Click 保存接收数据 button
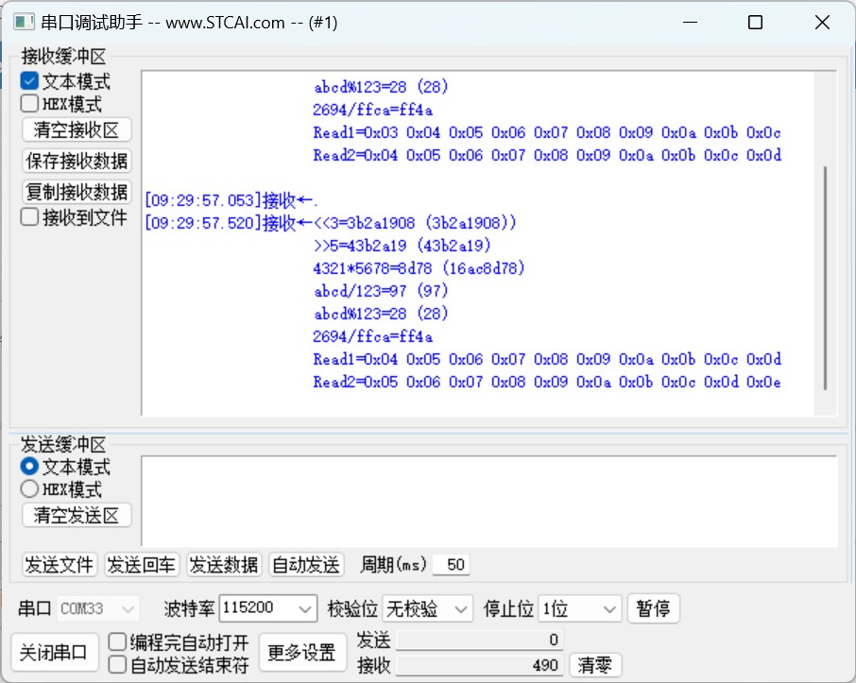This screenshot has width=856, height=683. pyautogui.click(x=77, y=161)
